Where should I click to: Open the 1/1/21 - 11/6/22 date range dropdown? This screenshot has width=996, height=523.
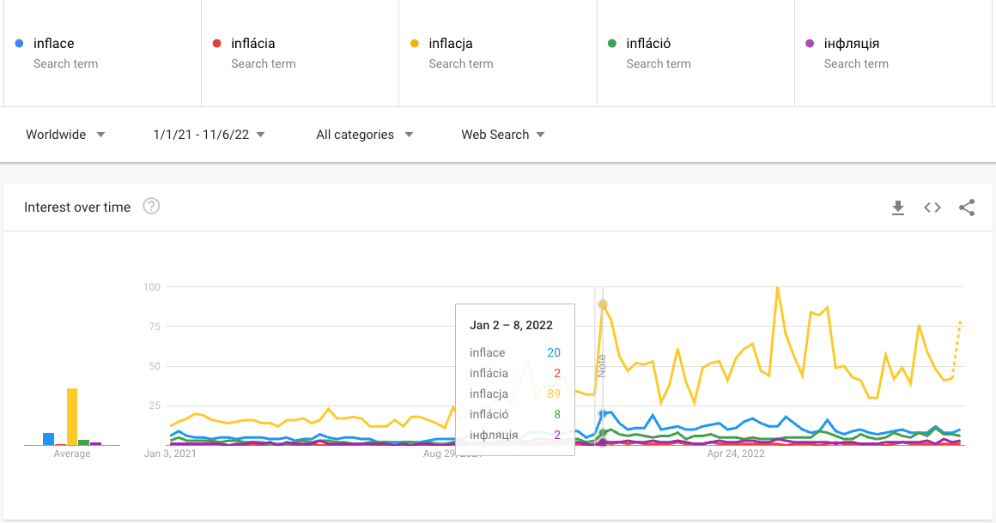(209, 135)
